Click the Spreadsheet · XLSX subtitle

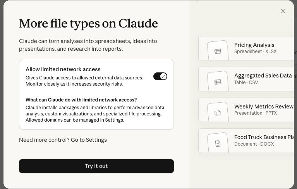coord(255,52)
